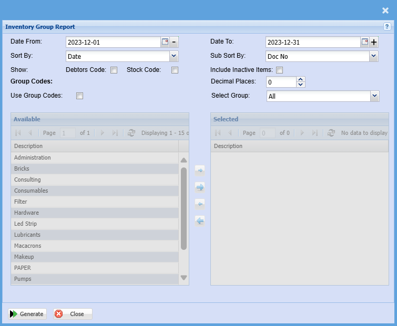The image size is (397, 326).
Task: Open the Date To calendar picker
Action: (364, 43)
